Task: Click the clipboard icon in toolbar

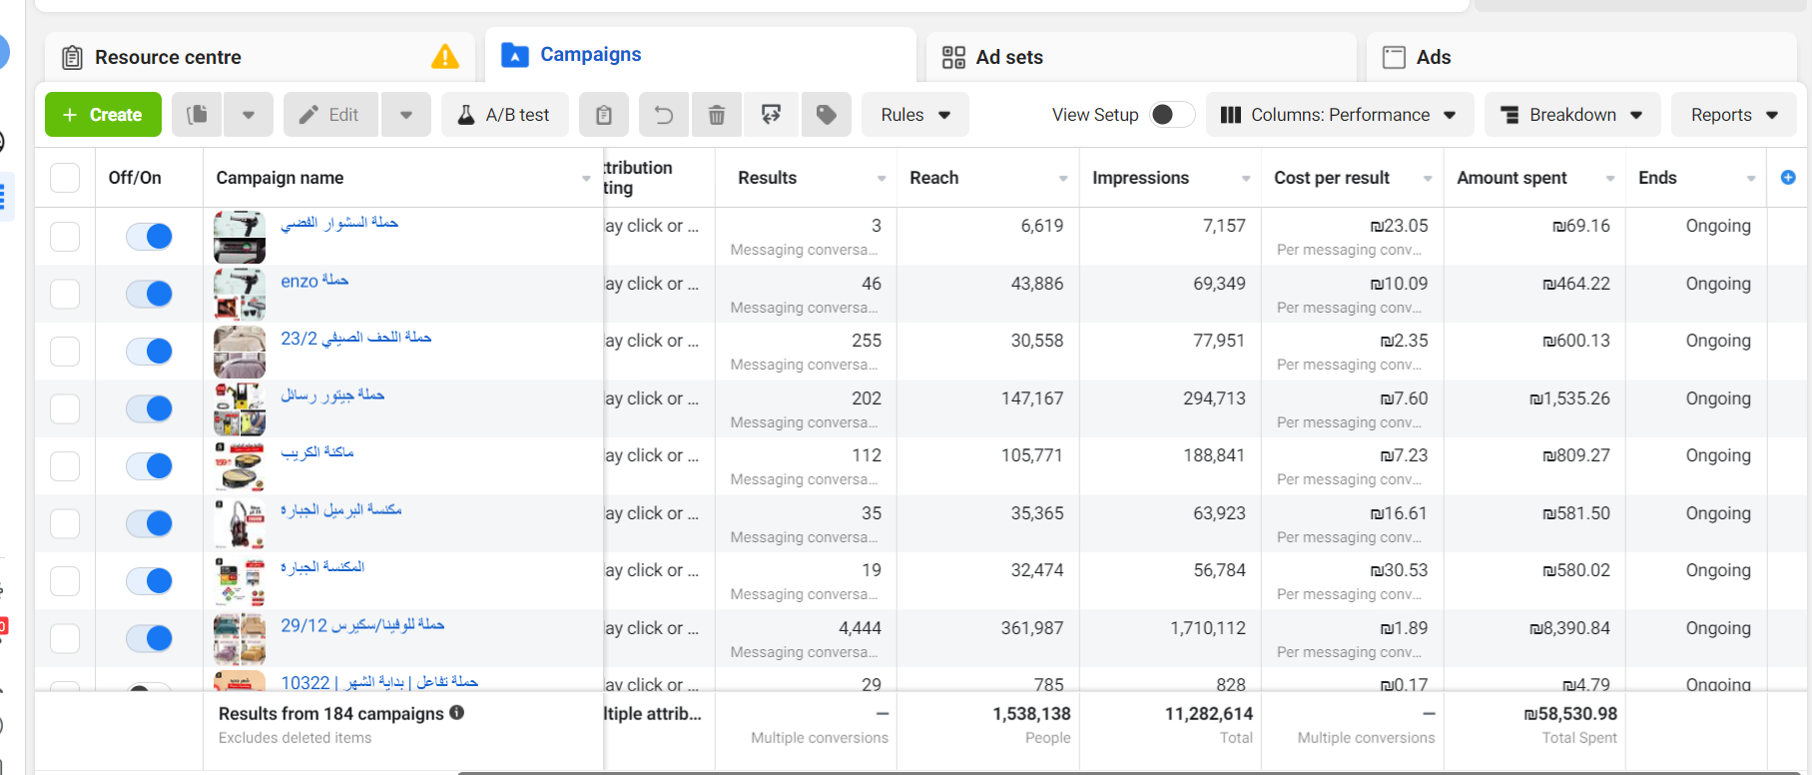Action: point(604,115)
